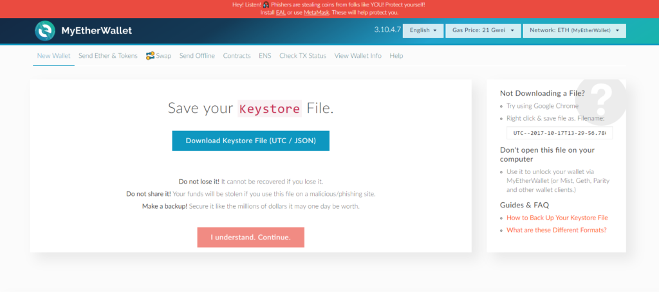Open the English language dropdown

tap(423, 31)
